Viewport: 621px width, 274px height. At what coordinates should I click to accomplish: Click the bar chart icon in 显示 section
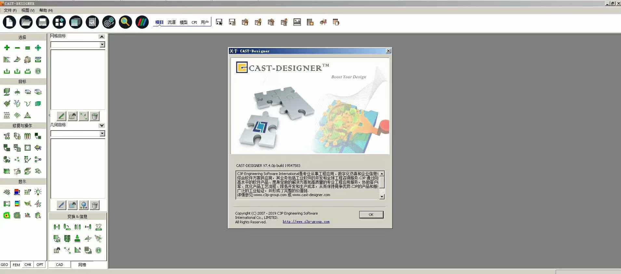28,215
